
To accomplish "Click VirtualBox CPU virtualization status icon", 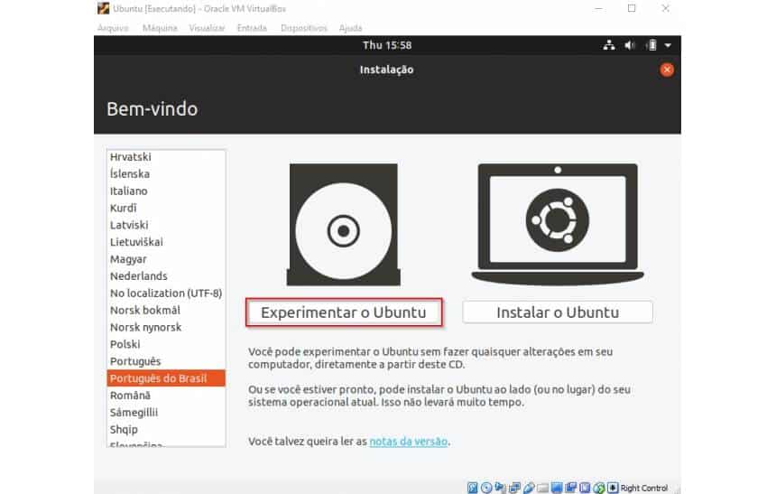I will pos(585,488).
